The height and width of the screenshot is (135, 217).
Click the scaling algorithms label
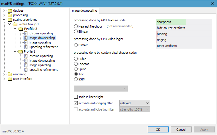[x=25, y=20]
